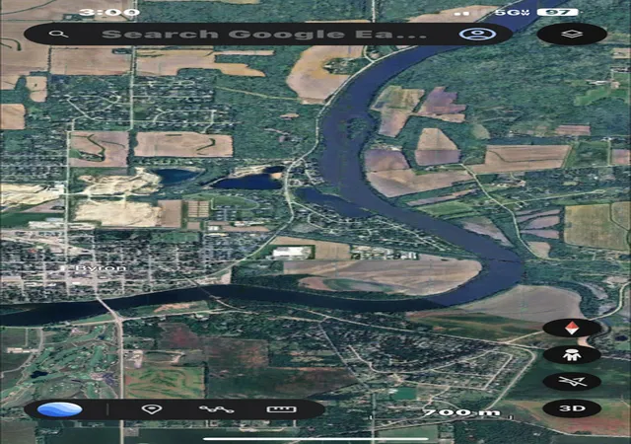The width and height of the screenshot is (631, 444).
Task: Enter Street View with the pegman icon
Action: click(572, 355)
